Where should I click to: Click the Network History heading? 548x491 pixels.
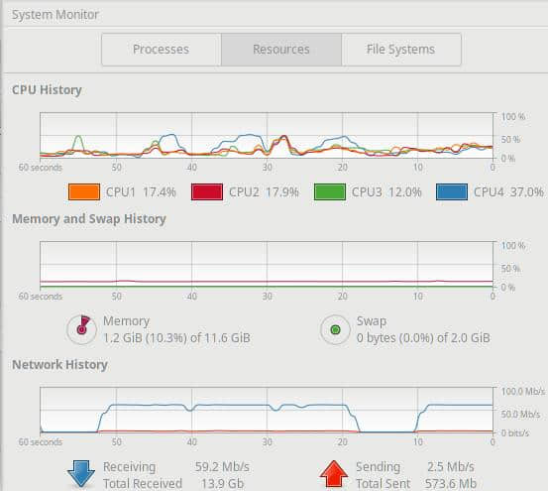59,365
